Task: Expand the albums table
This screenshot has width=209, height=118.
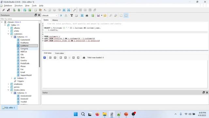Action: click(8, 28)
